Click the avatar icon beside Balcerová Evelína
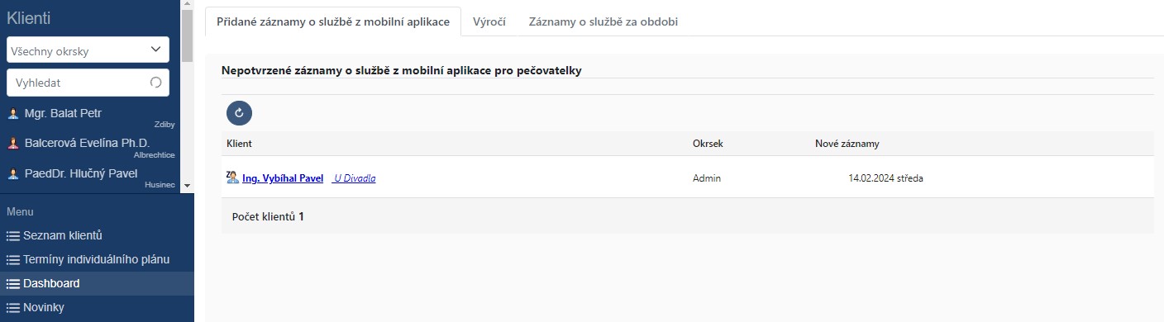The width and height of the screenshot is (1164, 322). (13, 143)
